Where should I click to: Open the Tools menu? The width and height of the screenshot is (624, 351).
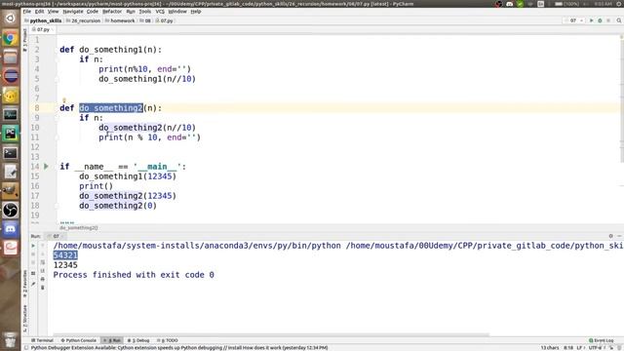[145, 11]
